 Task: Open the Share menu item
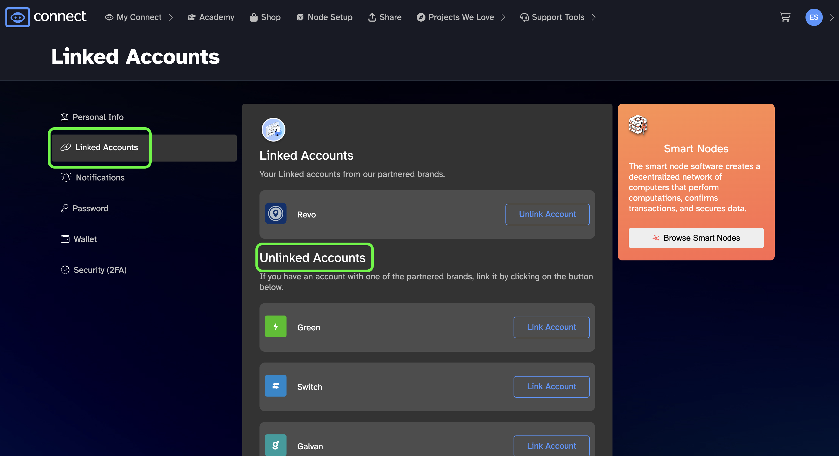(x=385, y=17)
